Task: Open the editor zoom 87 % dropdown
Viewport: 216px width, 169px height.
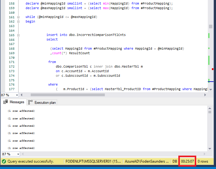Action: [17, 95]
